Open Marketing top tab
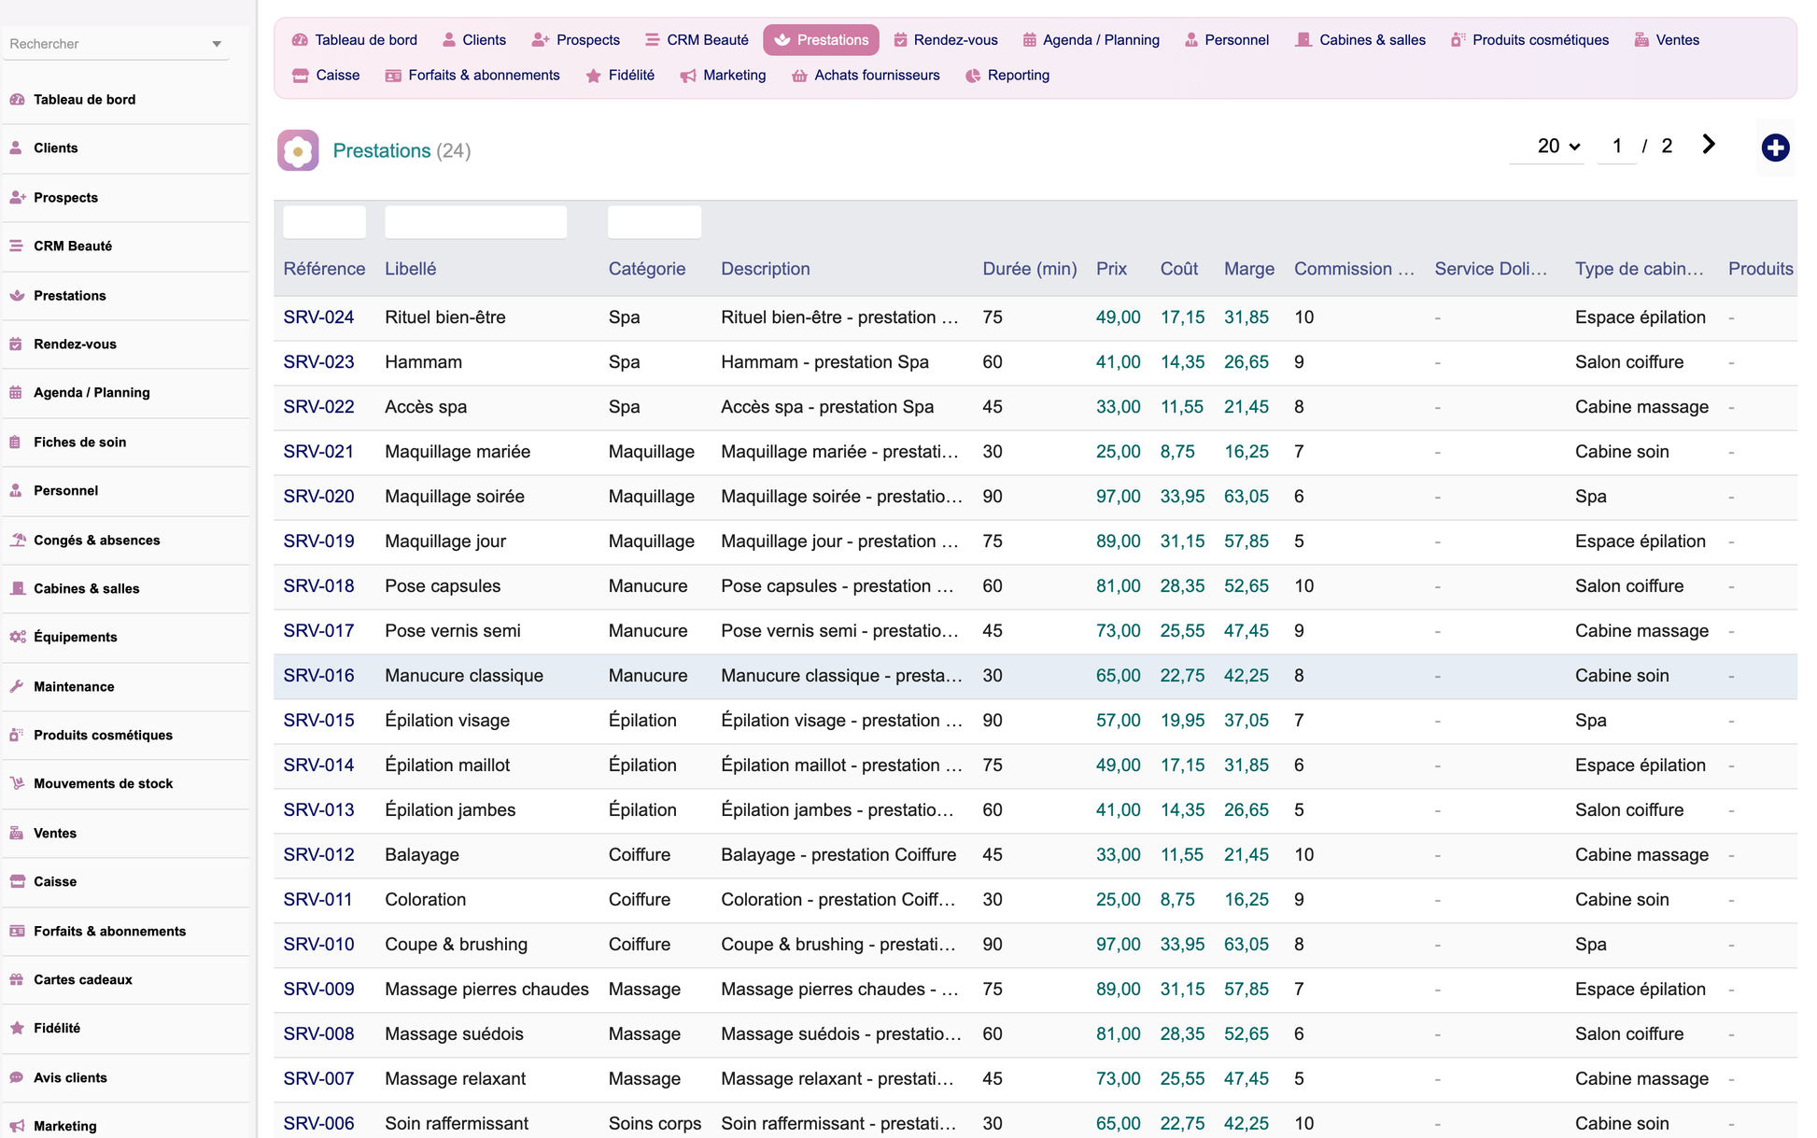The height and width of the screenshot is (1138, 1817). [724, 76]
